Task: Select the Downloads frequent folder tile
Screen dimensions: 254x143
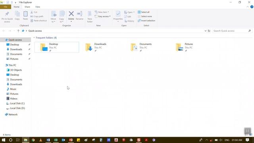Action: pyautogui.click(x=102, y=47)
